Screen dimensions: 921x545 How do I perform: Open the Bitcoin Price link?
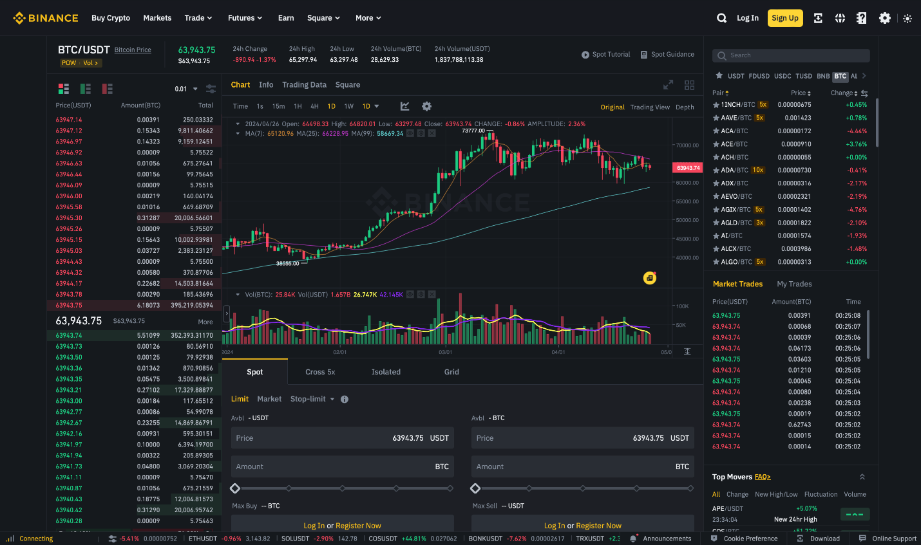click(133, 50)
